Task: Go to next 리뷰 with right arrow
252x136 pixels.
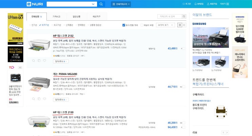Action: (x=227, y=133)
